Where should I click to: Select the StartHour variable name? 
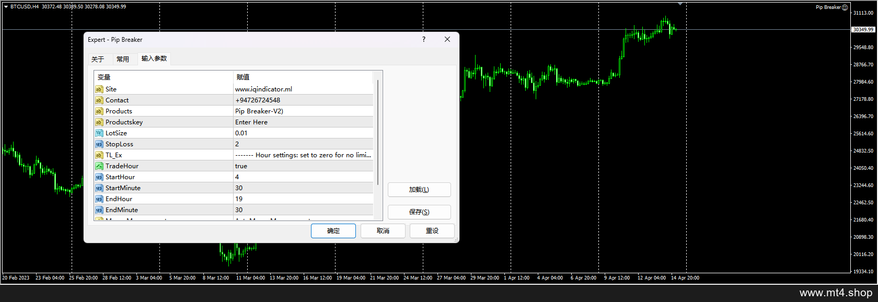click(x=120, y=177)
